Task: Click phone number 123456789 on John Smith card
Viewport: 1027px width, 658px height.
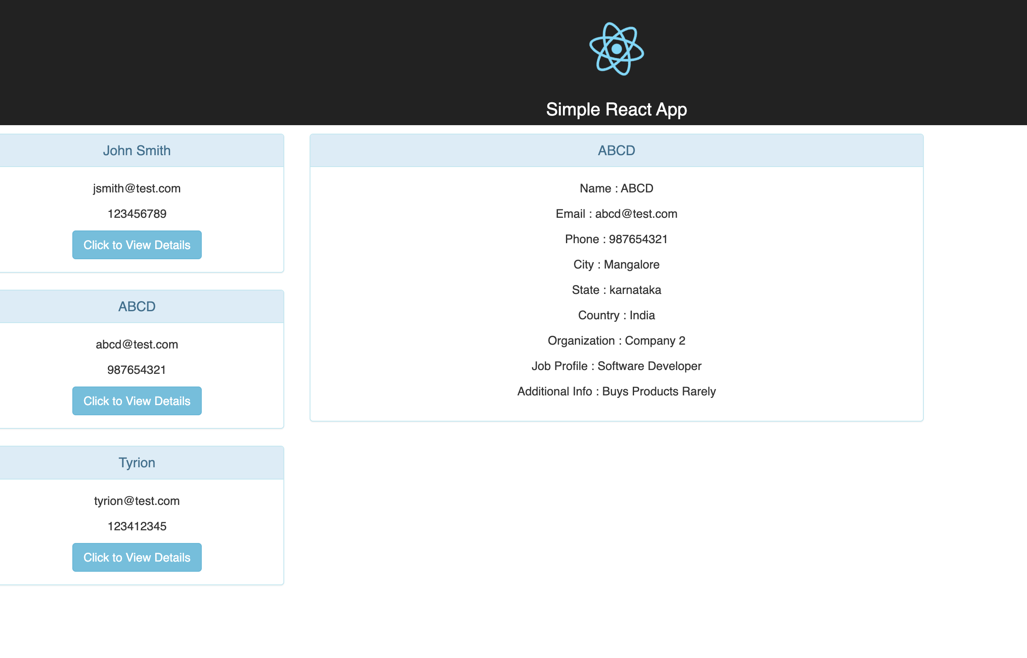Action: (x=137, y=214)
